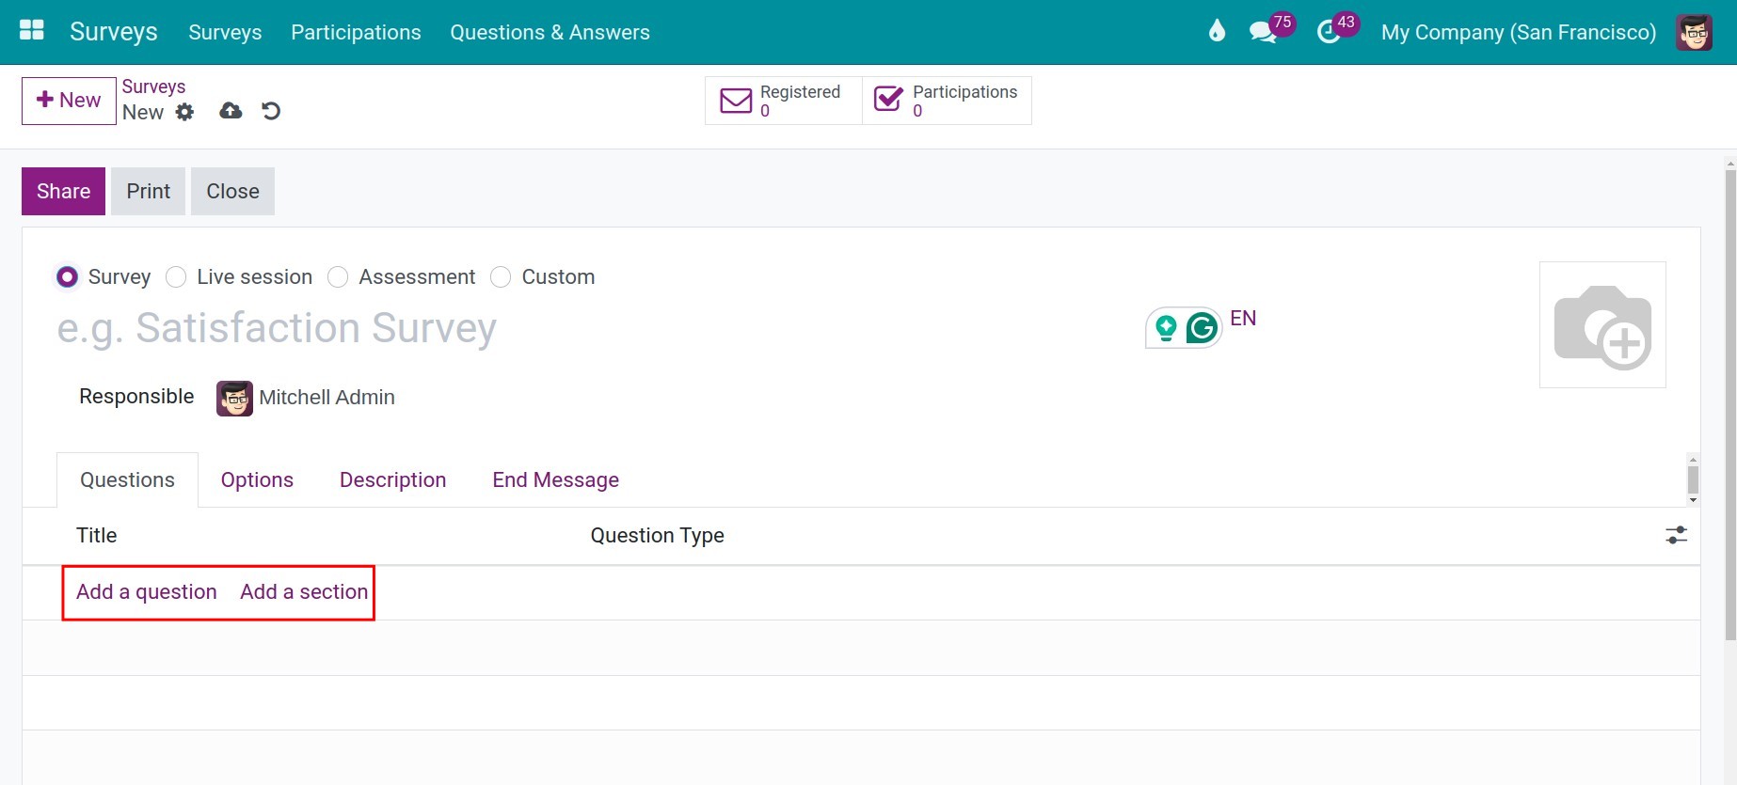
Task: Open Registered envelope stat button
Action: (x=784, y=101)
